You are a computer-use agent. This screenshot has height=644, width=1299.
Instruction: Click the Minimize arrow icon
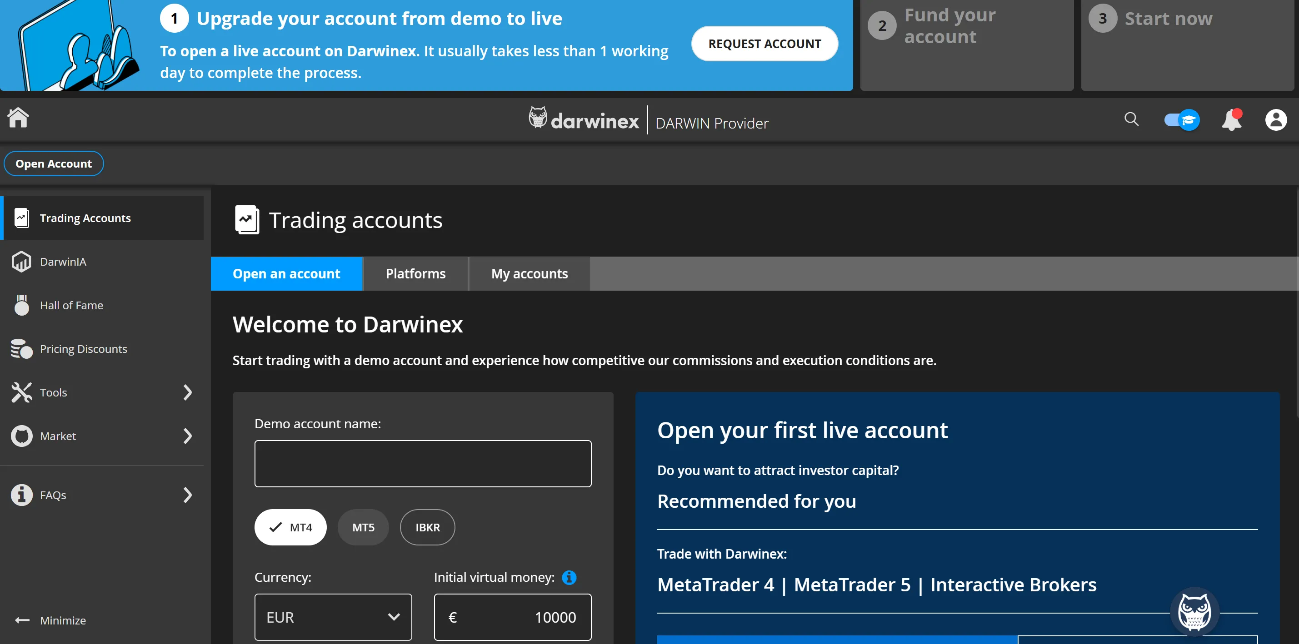pyautogui.click(x=22, y=620)
